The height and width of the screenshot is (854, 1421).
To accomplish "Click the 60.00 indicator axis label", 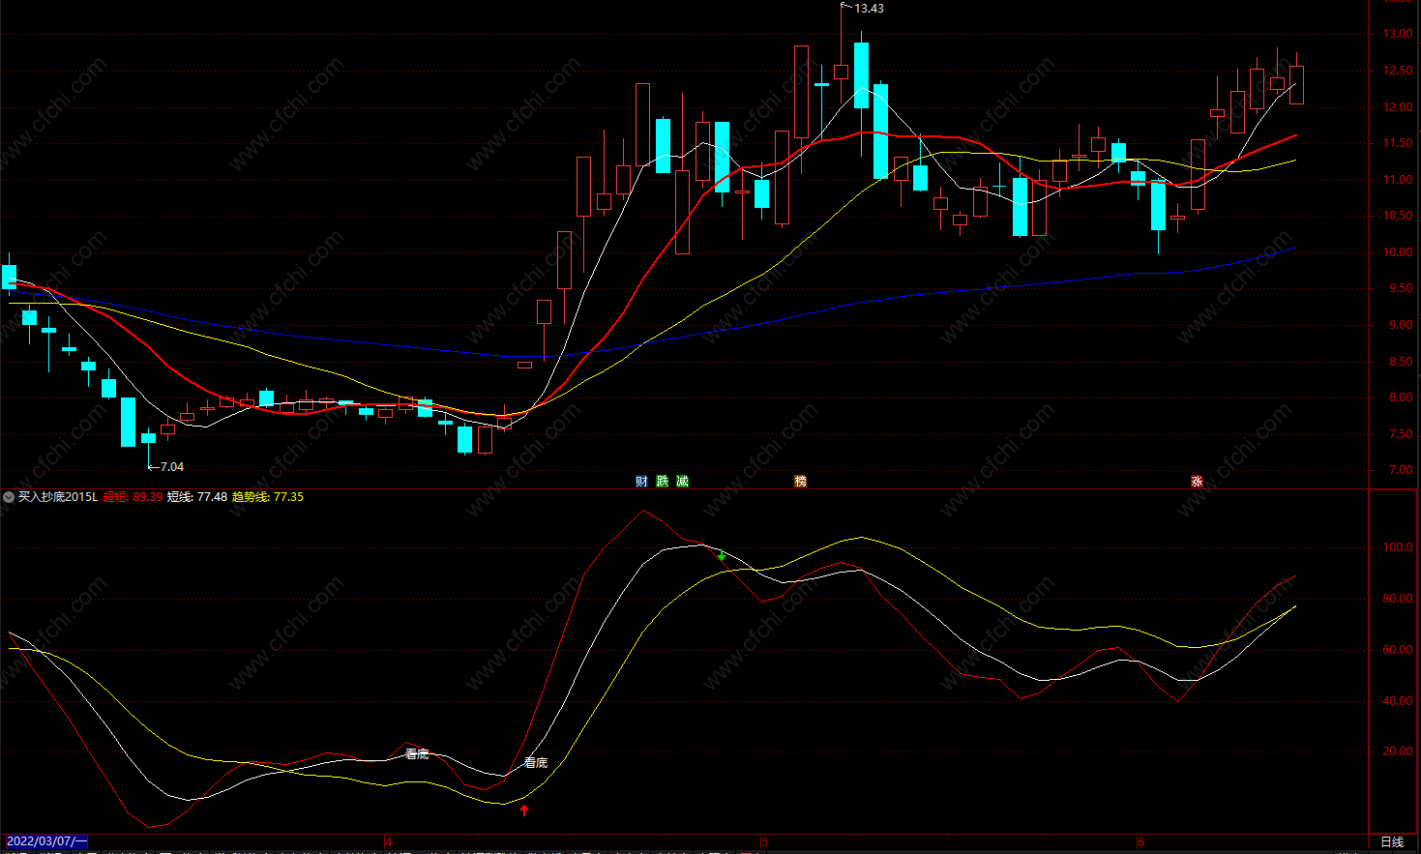I will point(1397,650).
